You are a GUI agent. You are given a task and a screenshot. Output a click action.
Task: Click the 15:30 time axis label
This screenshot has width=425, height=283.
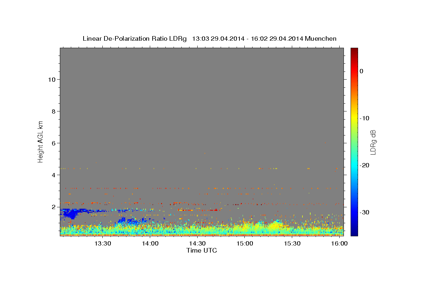(292, 244)
